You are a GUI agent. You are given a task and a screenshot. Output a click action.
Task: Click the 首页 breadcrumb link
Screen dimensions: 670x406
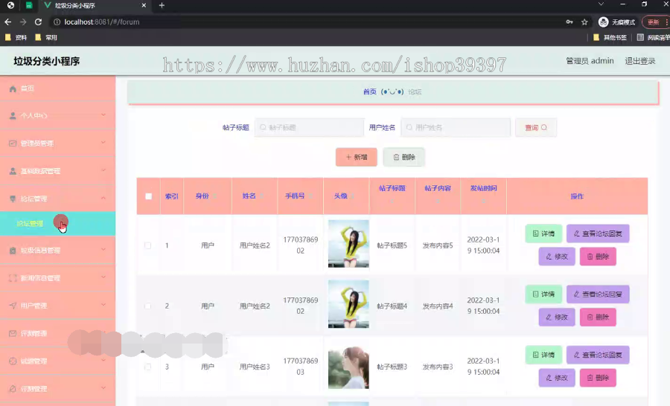pos(369,91)
